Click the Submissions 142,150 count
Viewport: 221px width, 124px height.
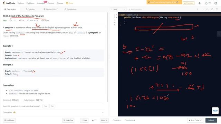pos(33,100)
